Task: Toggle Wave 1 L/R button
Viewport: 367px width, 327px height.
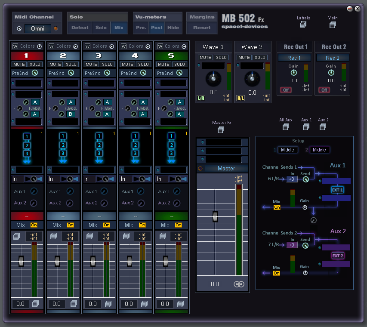Action: point(201,98)
